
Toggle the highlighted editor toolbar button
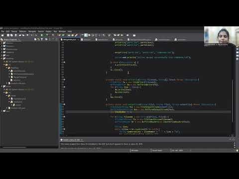(86, 35)
